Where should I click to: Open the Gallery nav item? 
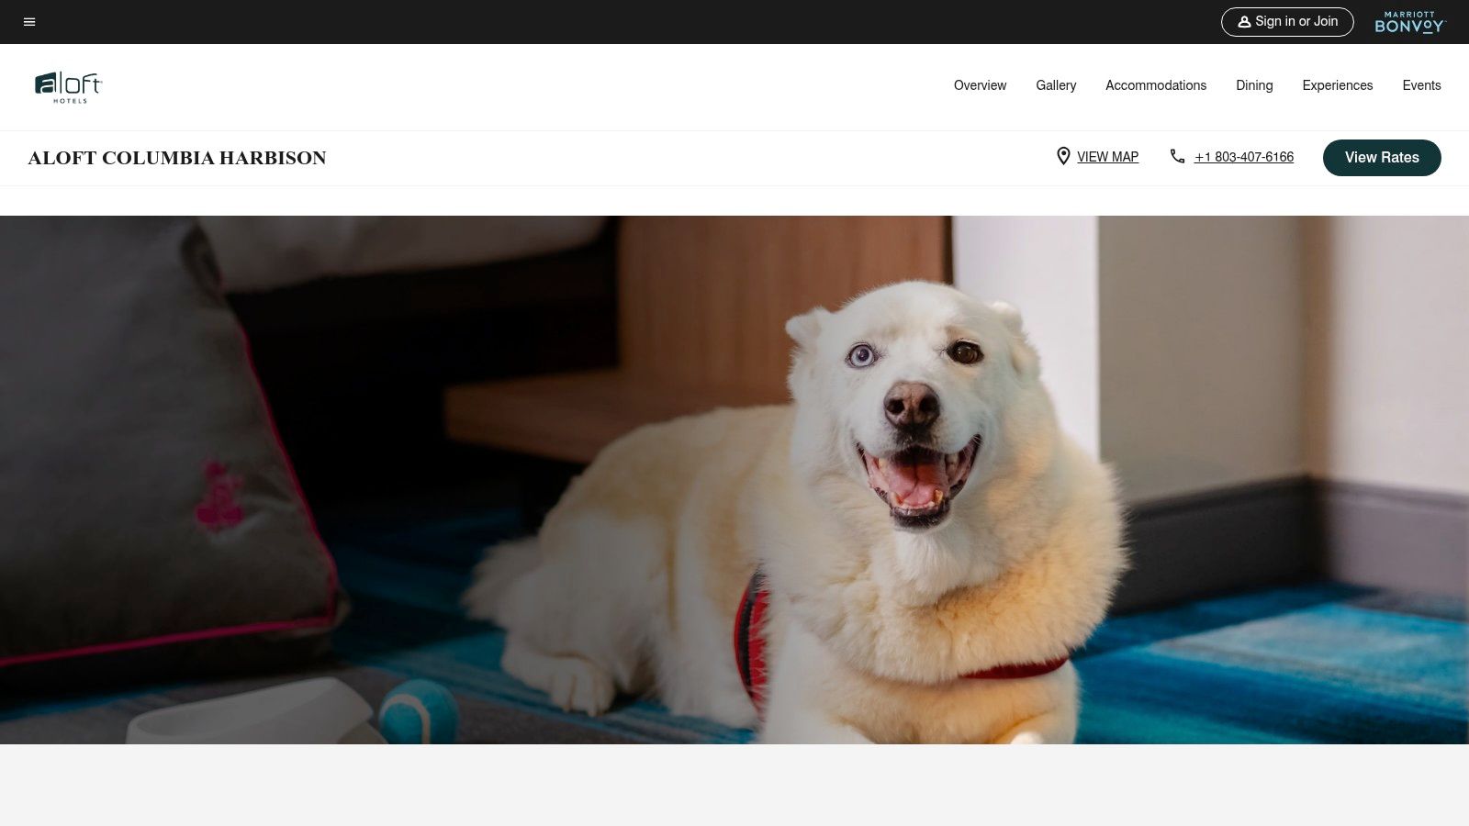pyautogui.click(x=1056, y=85)
